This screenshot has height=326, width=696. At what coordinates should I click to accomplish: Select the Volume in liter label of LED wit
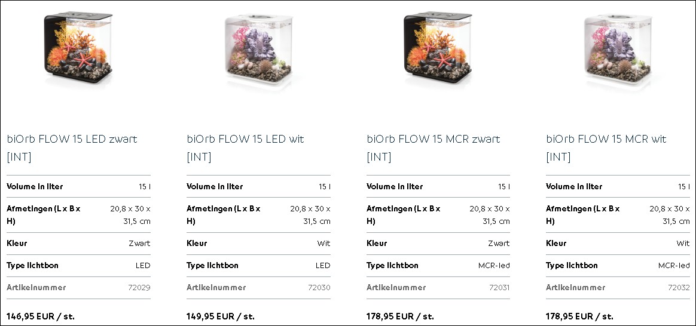tap(215, 186)
